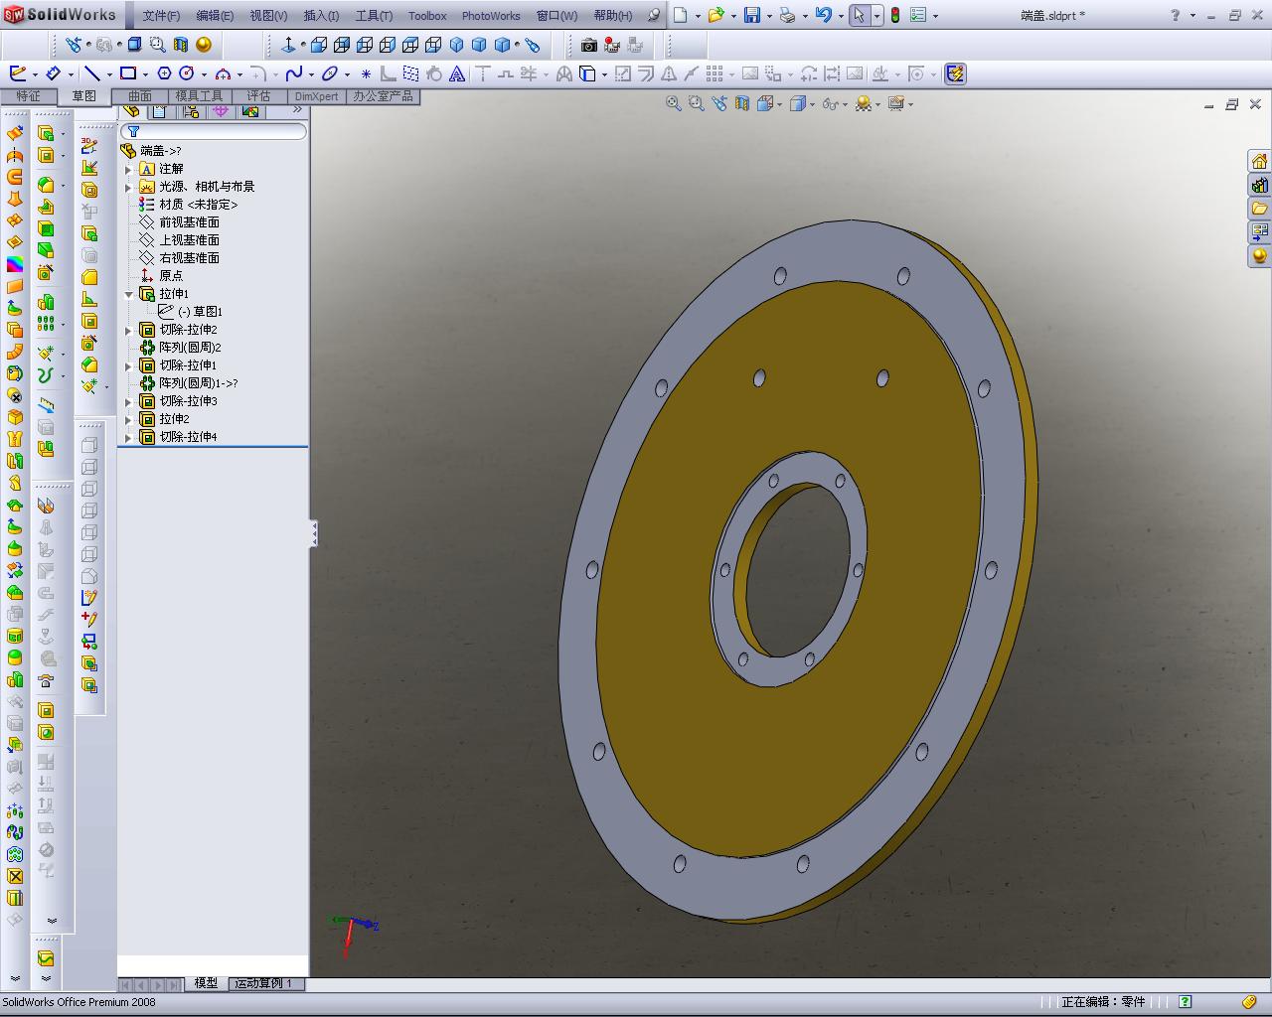Switch to the 特征 features tab
Image resolution: width=1272 pixels, height=1017 pixels.
pyautogui.click(x=28, y=96)
